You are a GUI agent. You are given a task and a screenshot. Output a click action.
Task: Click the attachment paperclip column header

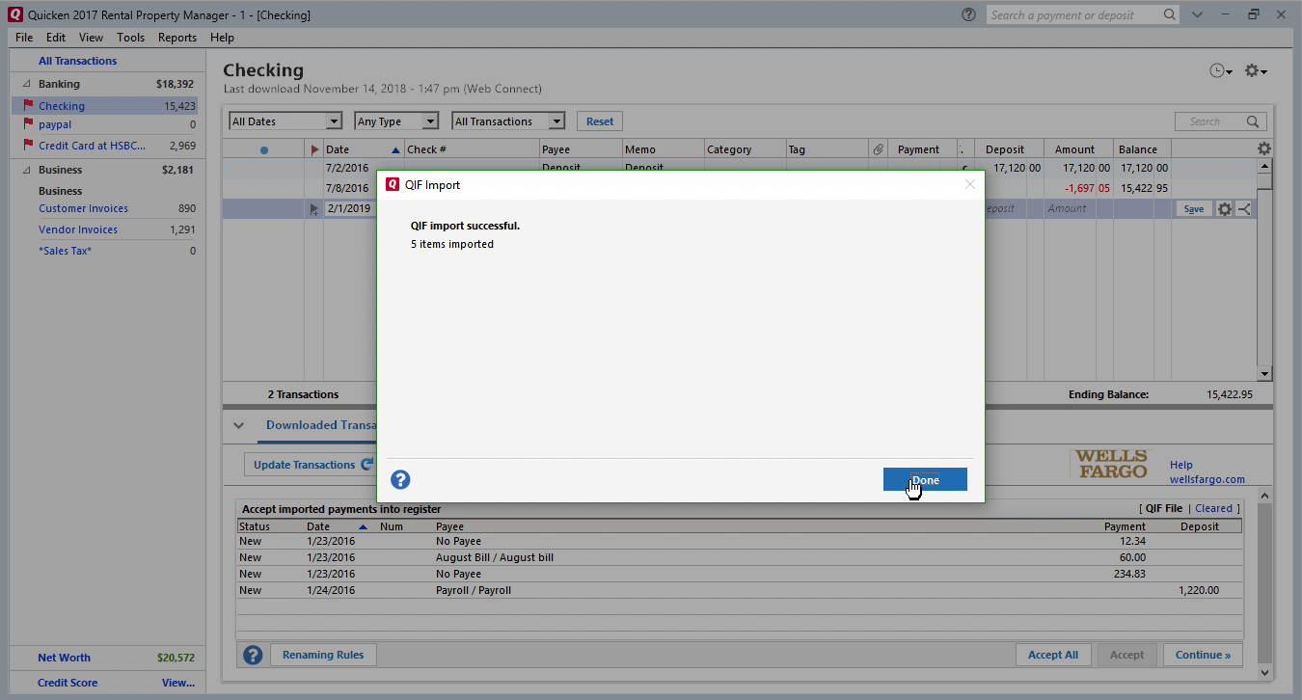coord(878,149)
